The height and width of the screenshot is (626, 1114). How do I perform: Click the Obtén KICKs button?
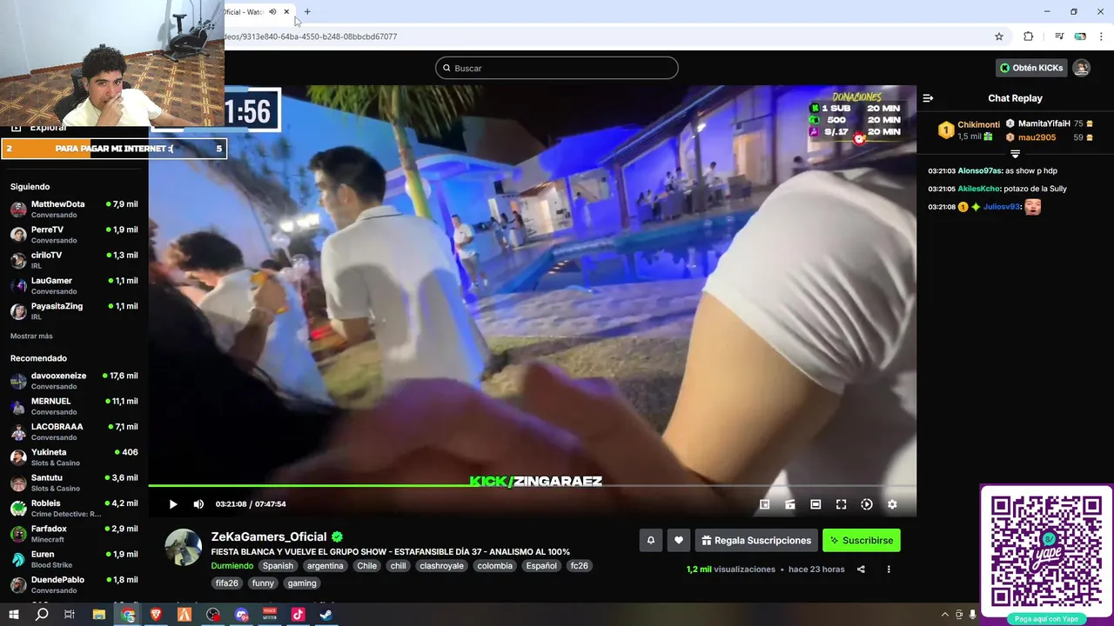pyautogui.click(x=1031, y=68)
